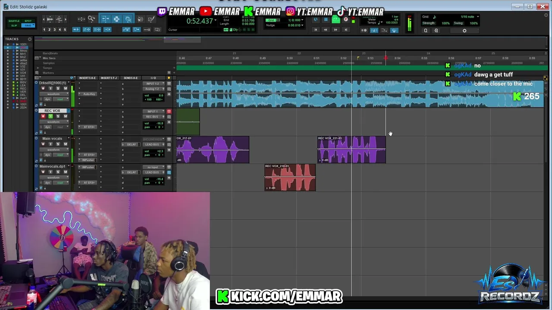
Task: Open the Tracks list menu dropdown
Action: pos(30,39)
